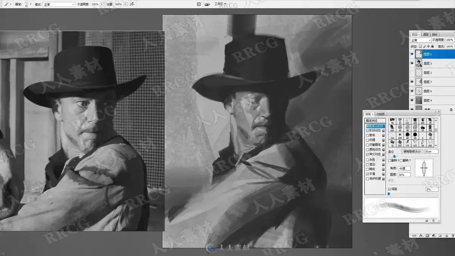455x256 pixels.
Task: Delete brush trash icon in brush panel
Action: point(433,220)
